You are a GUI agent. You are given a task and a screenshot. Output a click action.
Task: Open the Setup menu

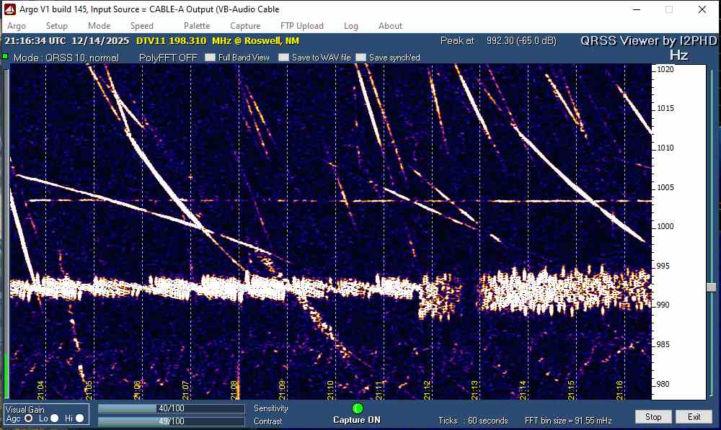coord(57,26)
